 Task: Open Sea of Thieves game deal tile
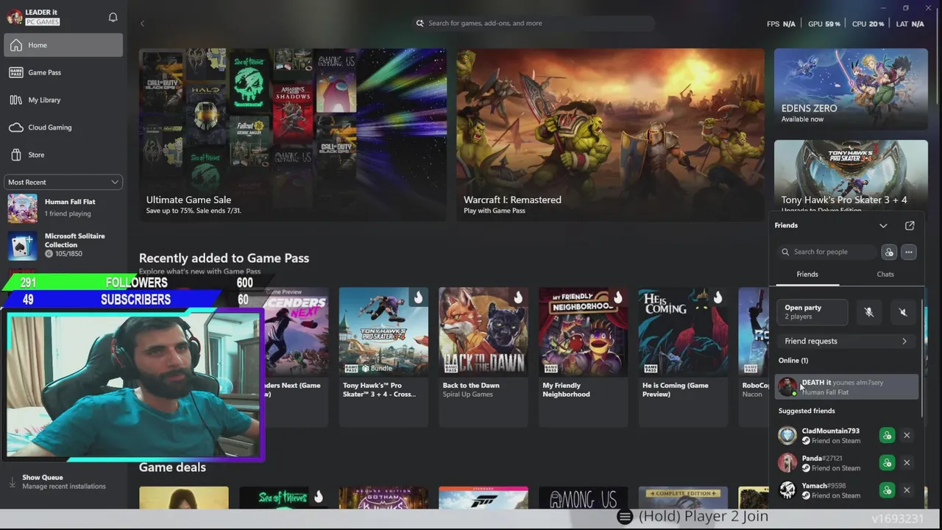(x=284, y=498)
